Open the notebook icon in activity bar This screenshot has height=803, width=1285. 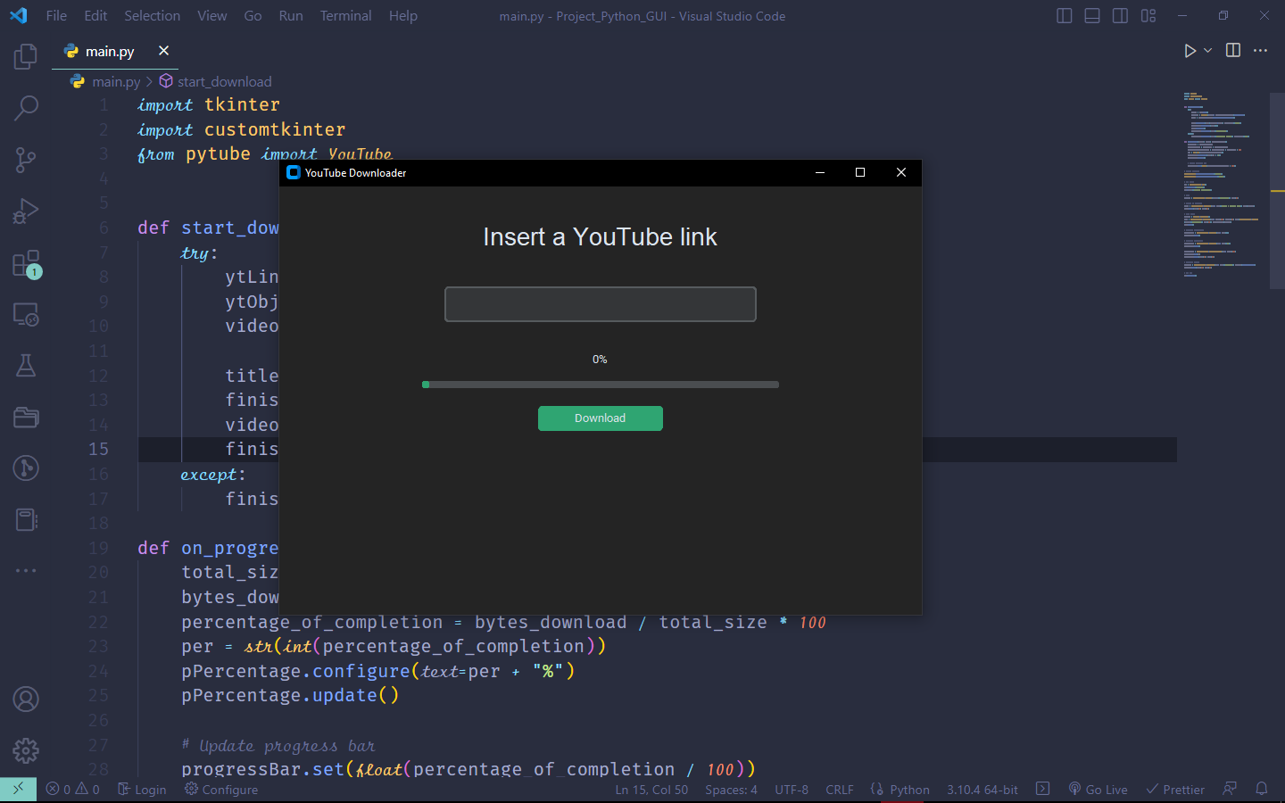click(26, 519)
